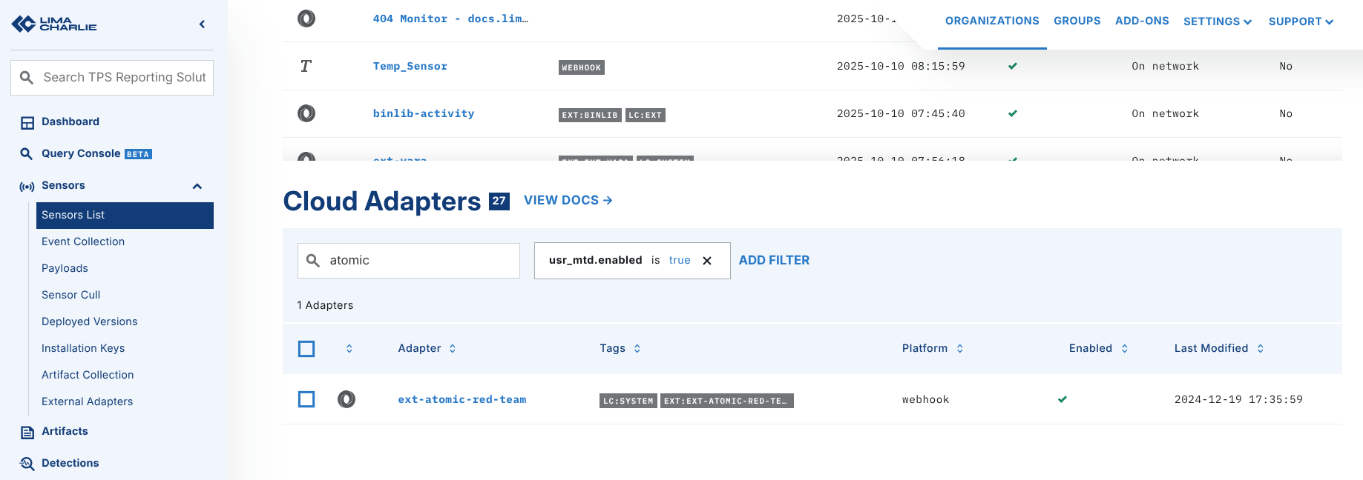This screenshot has width=1363, height=480.
Task: Check the ext-atomic-red-team row checkbox
Action: click(306, 399)
